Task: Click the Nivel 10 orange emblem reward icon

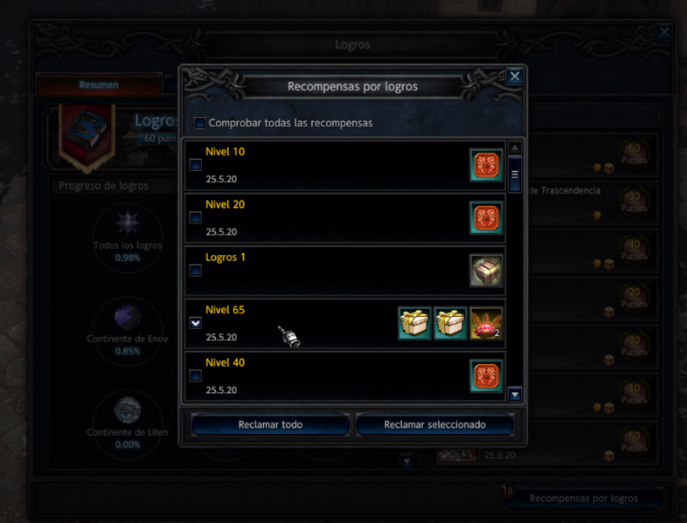Action: click(486, 165)
